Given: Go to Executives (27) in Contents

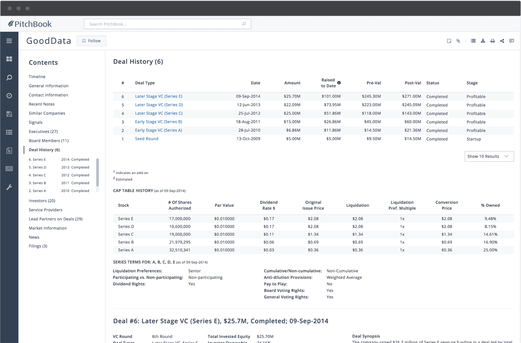Looking at the screenshot, I should [43, 132].
